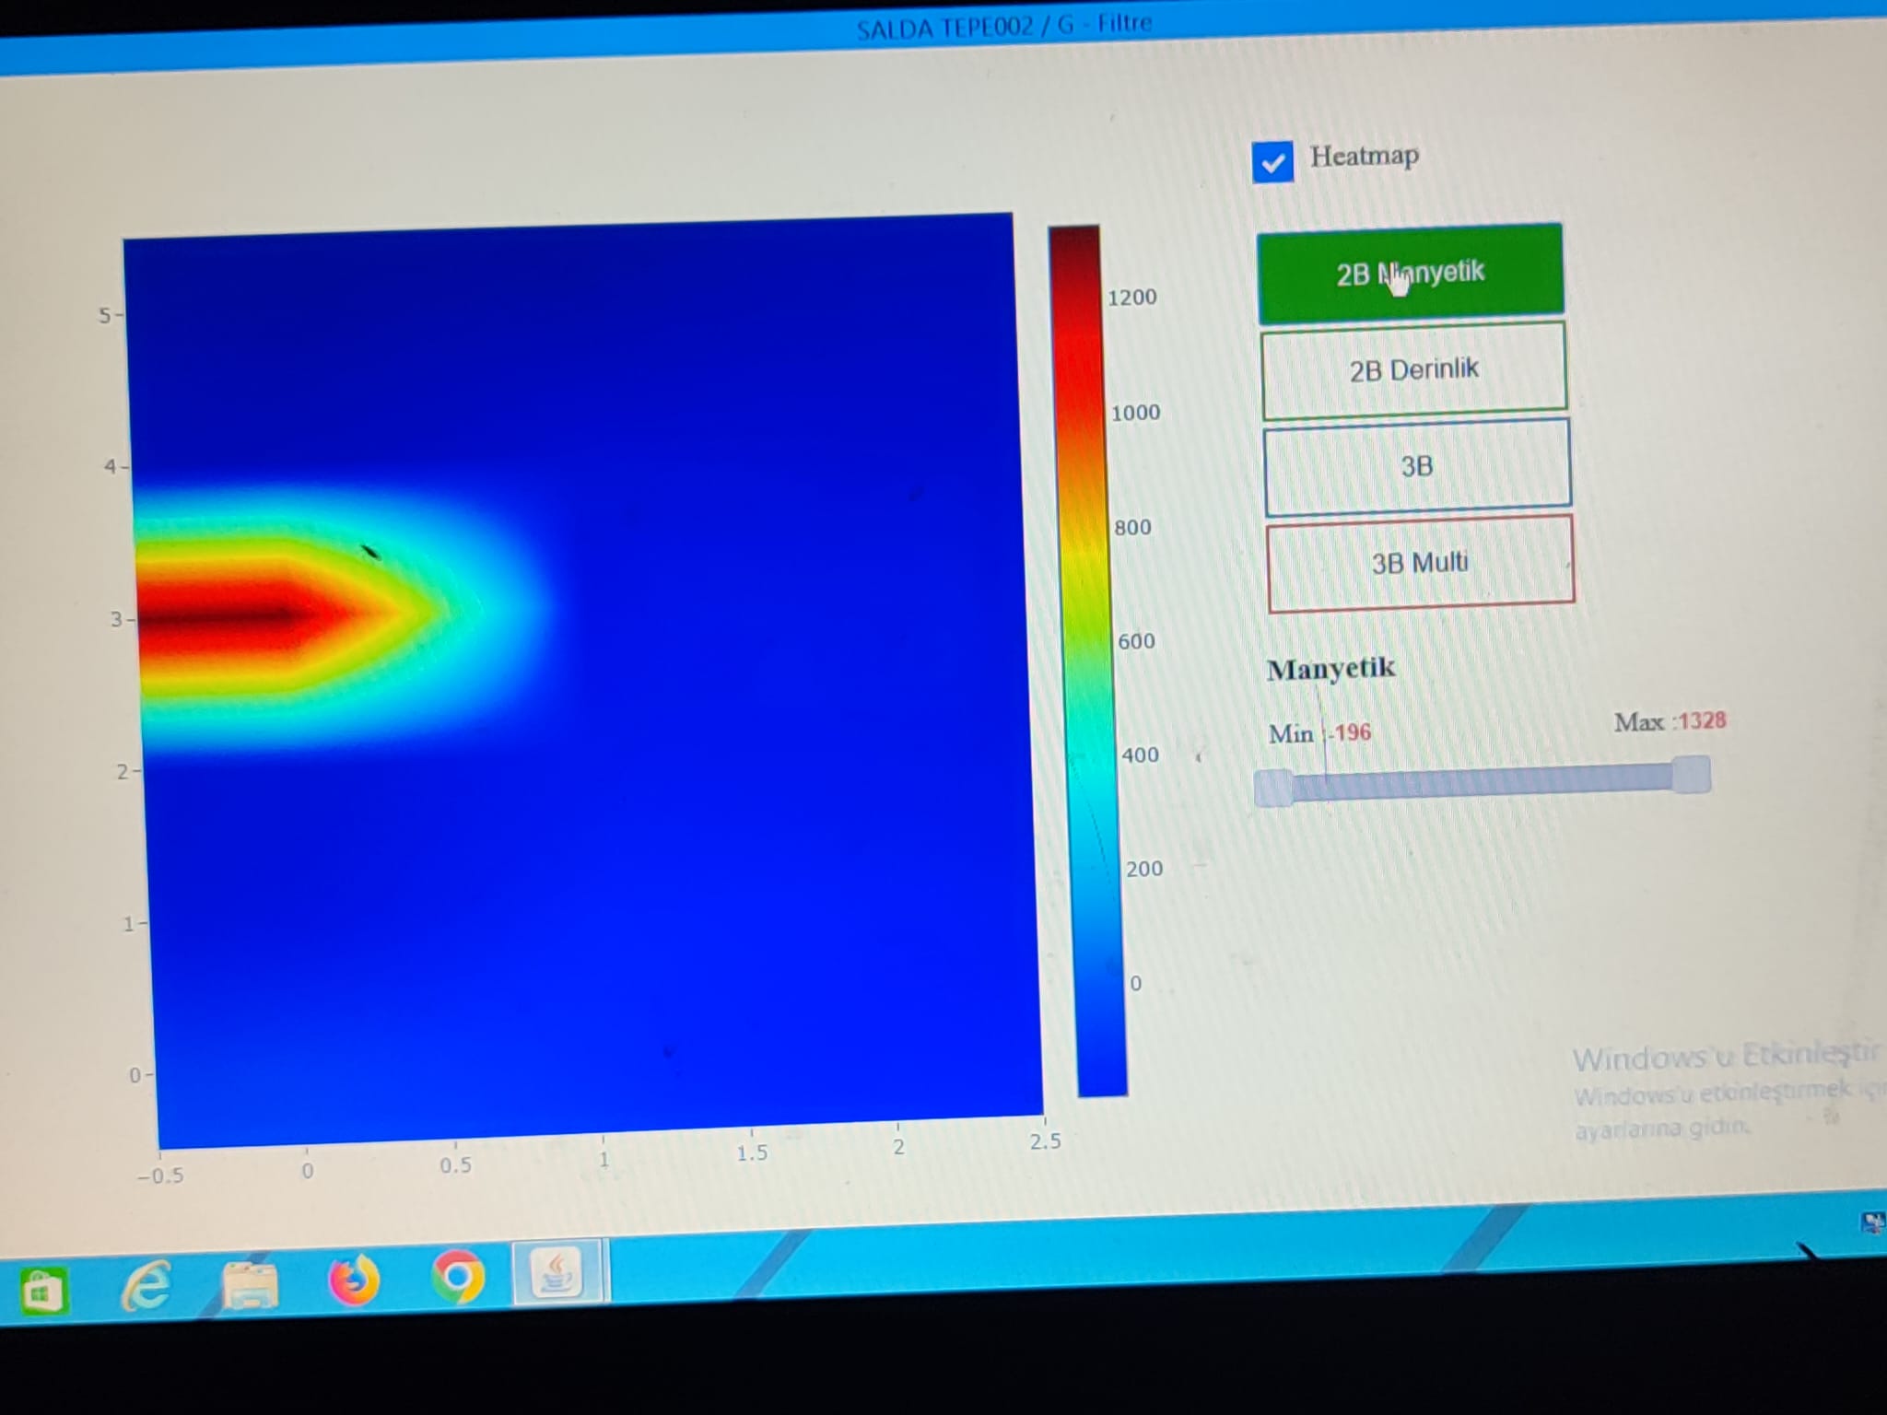1887x1415 pixels.
Task: Switch to 2B Manyetik view
Action: (1410, 273)
